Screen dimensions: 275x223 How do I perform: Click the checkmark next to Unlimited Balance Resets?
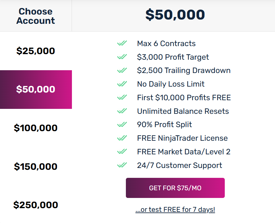tap(122, 111)
